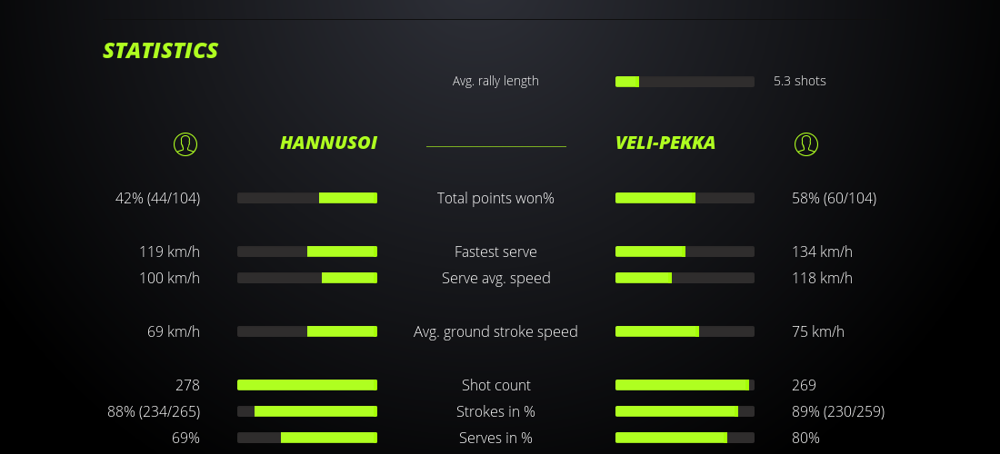Click the STATISTICS heading

(160, 51)
